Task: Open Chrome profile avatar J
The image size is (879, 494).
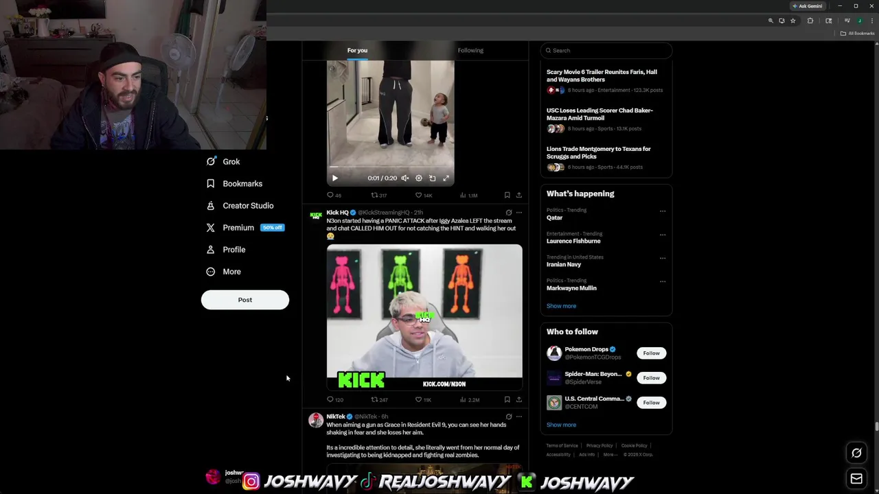Action: coord(859,21)
